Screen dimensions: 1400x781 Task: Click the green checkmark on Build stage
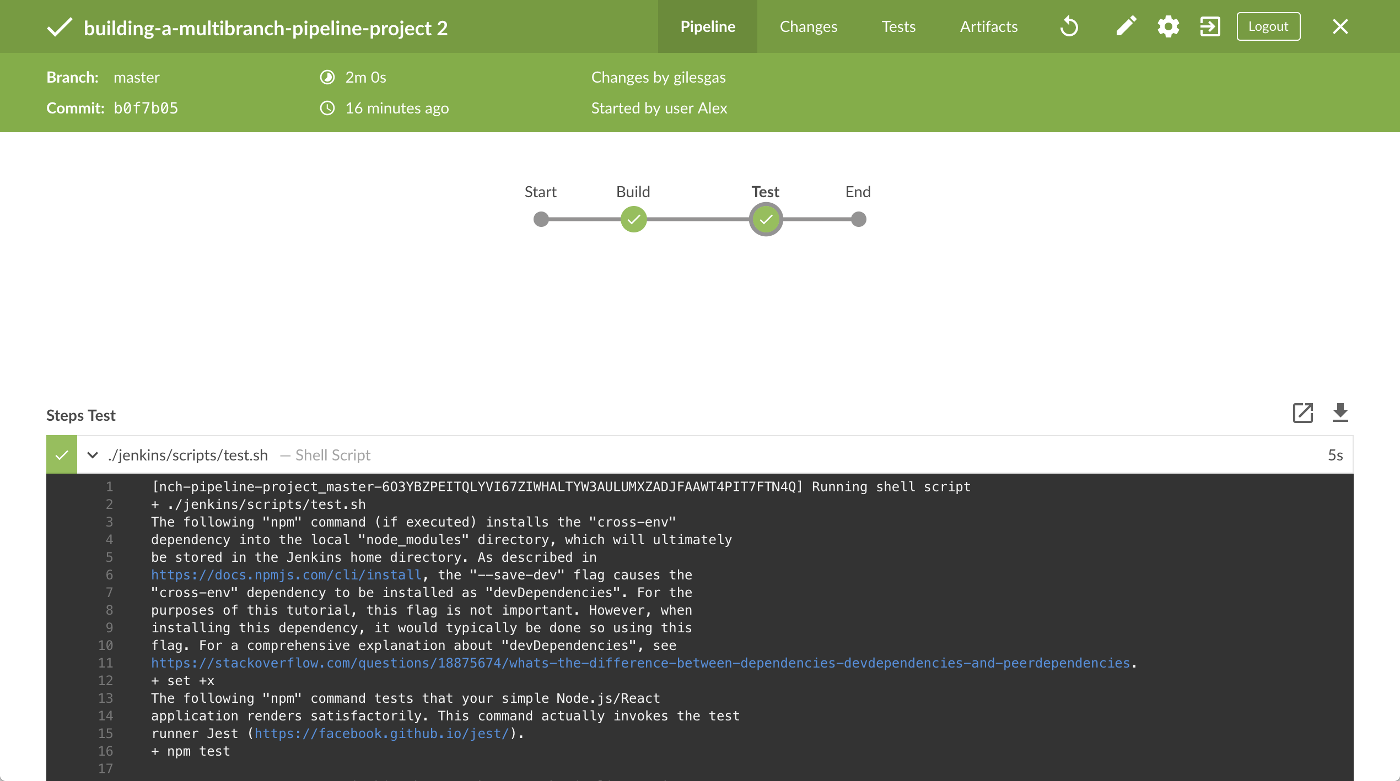point(633,219)
